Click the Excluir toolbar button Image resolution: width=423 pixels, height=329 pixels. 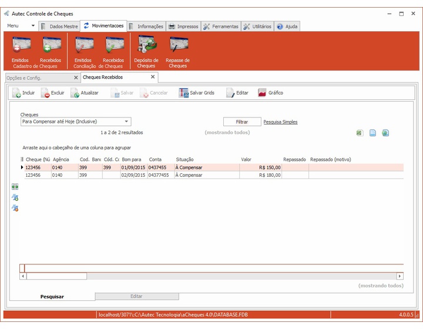53,93
